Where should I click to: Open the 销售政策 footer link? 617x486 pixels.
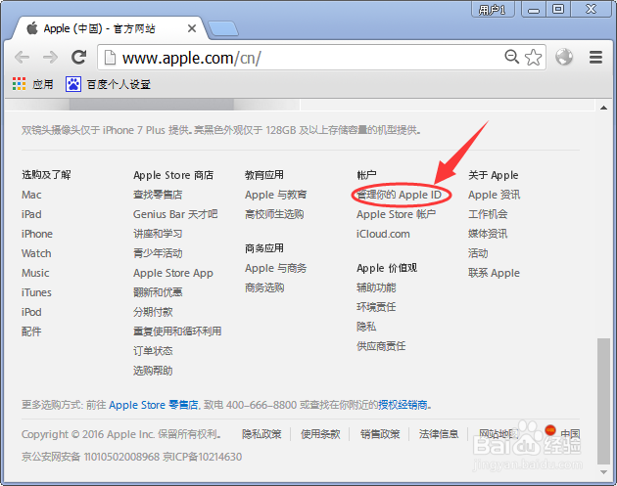coord(380,434)
